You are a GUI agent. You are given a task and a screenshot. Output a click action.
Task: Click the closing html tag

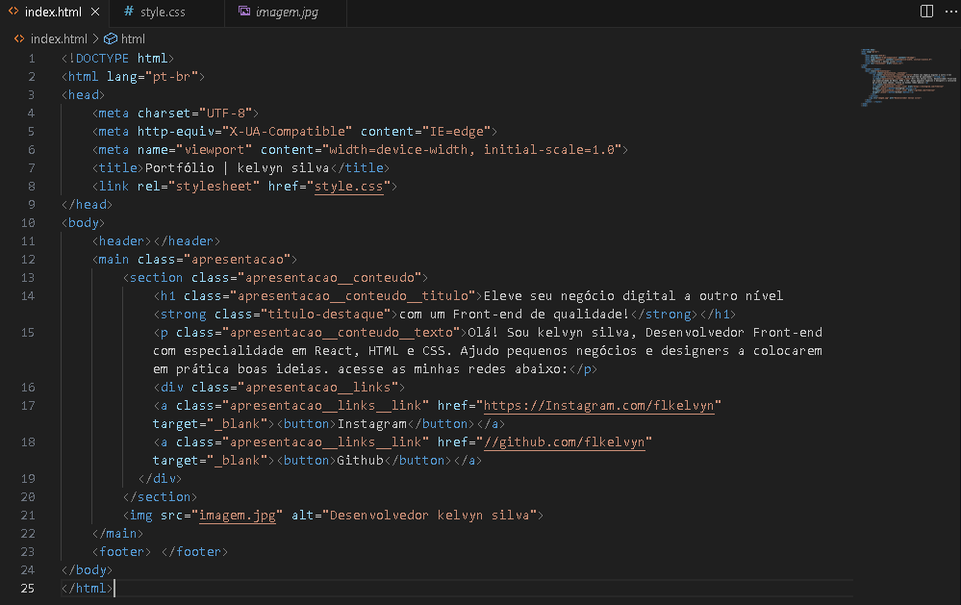pyautogui.click(x=87, y=589)
